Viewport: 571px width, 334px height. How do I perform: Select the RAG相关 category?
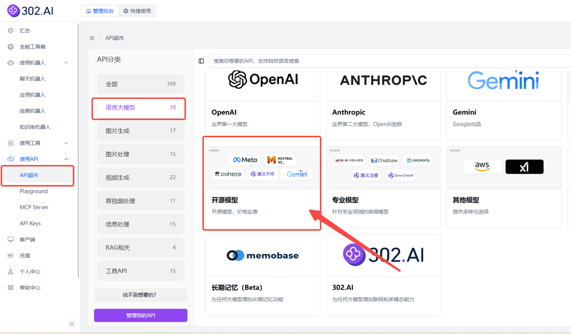141,248
